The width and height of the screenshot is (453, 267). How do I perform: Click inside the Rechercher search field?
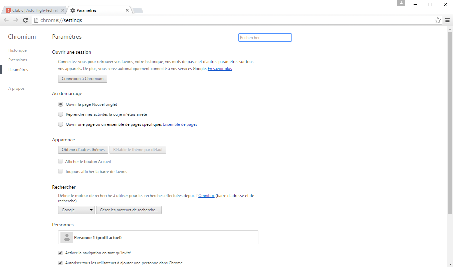(265, 37)
